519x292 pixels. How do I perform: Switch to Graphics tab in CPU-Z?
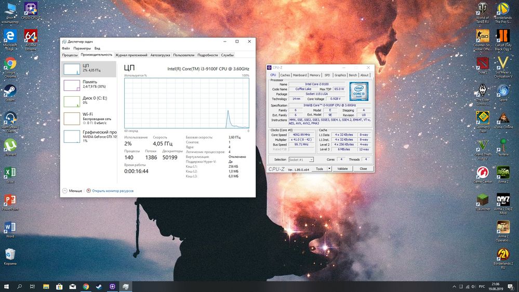coord(340,75)
